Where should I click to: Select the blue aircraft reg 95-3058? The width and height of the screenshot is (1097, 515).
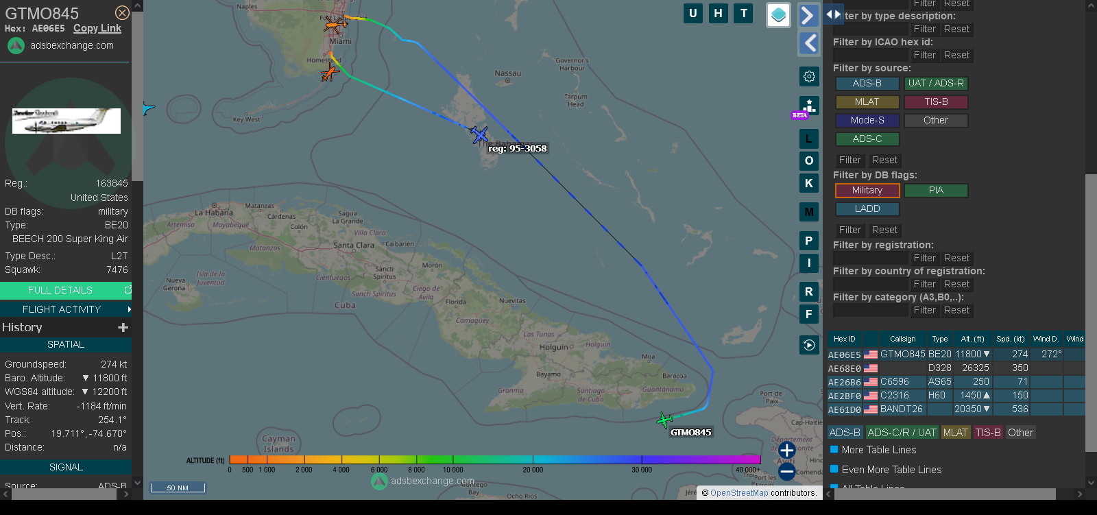click(x=479, y=134)
